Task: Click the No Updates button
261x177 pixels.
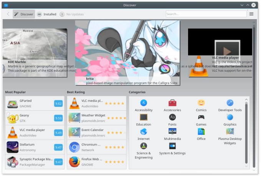Action: tap(72, 14)
